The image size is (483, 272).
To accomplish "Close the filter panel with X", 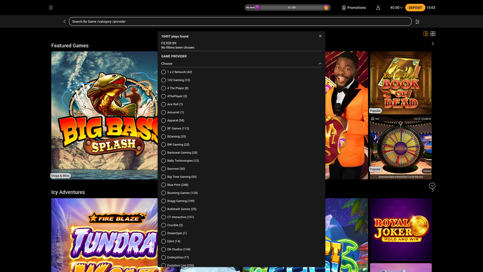I will point(320,36).
